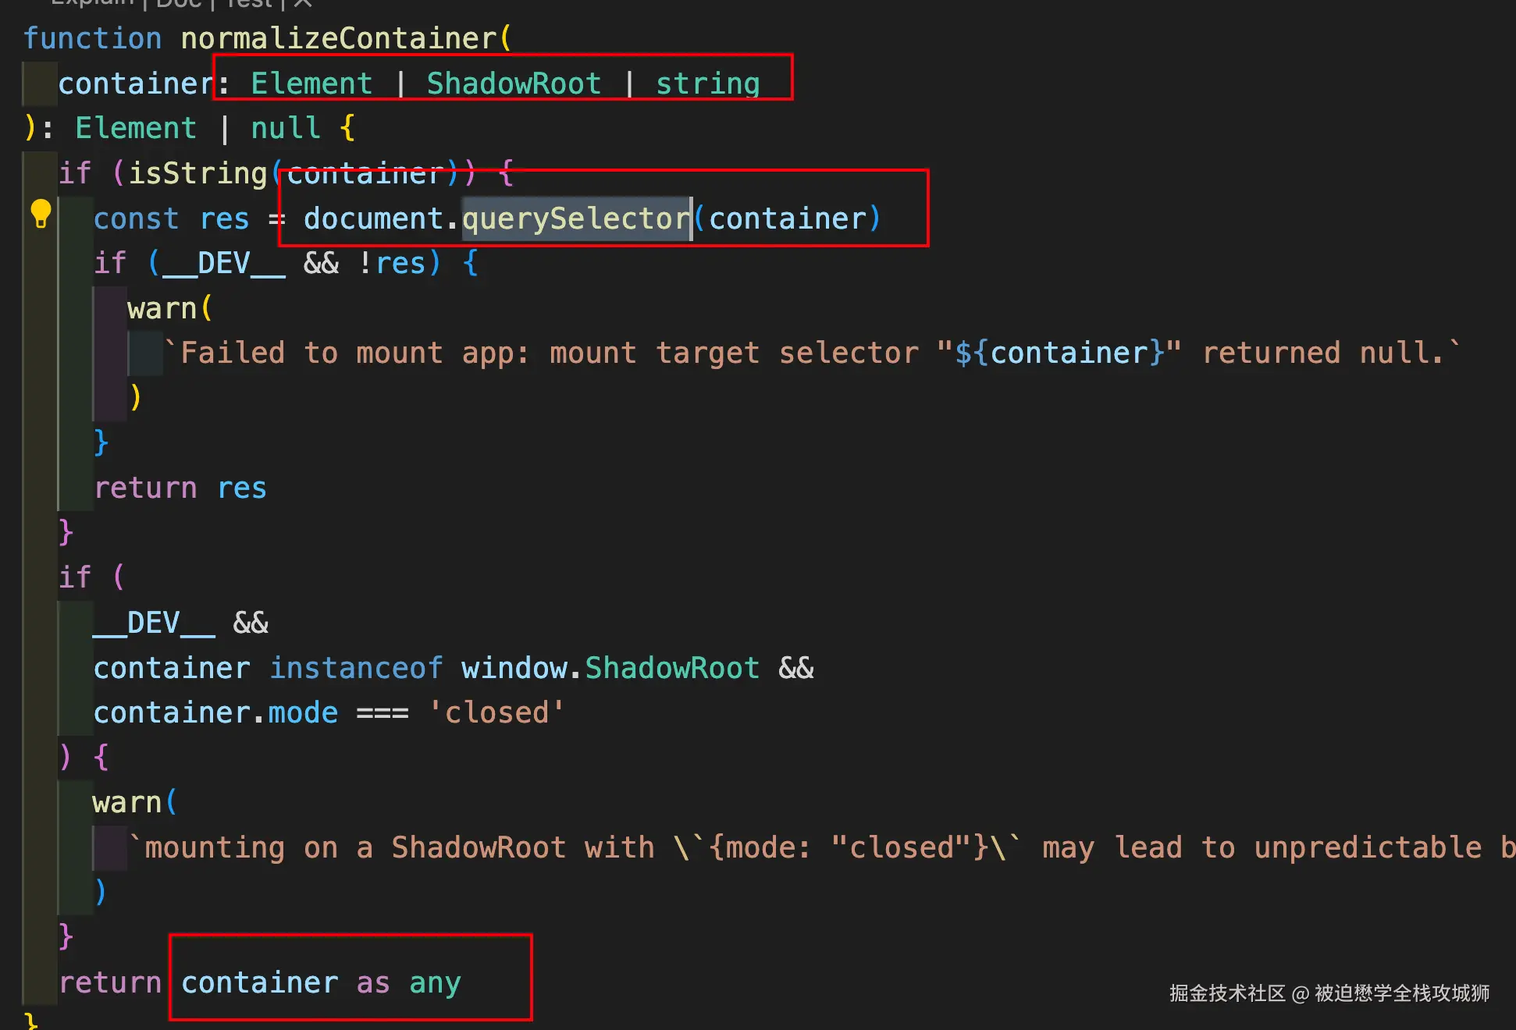Click the Test code lens link
Image resolution: width=1516 pixels, height=1030 pixels.
pyautogui.click(x=248, y=4)
